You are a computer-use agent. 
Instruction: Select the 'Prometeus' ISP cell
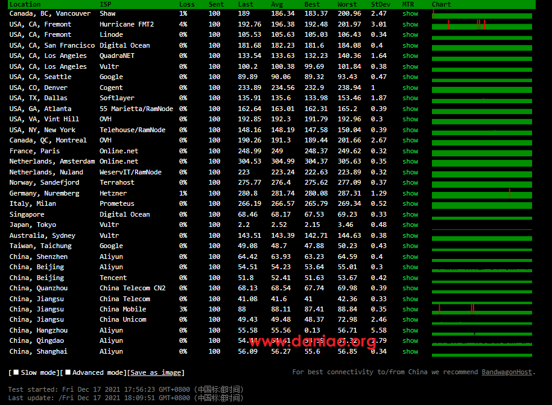(x=117, y=203)
